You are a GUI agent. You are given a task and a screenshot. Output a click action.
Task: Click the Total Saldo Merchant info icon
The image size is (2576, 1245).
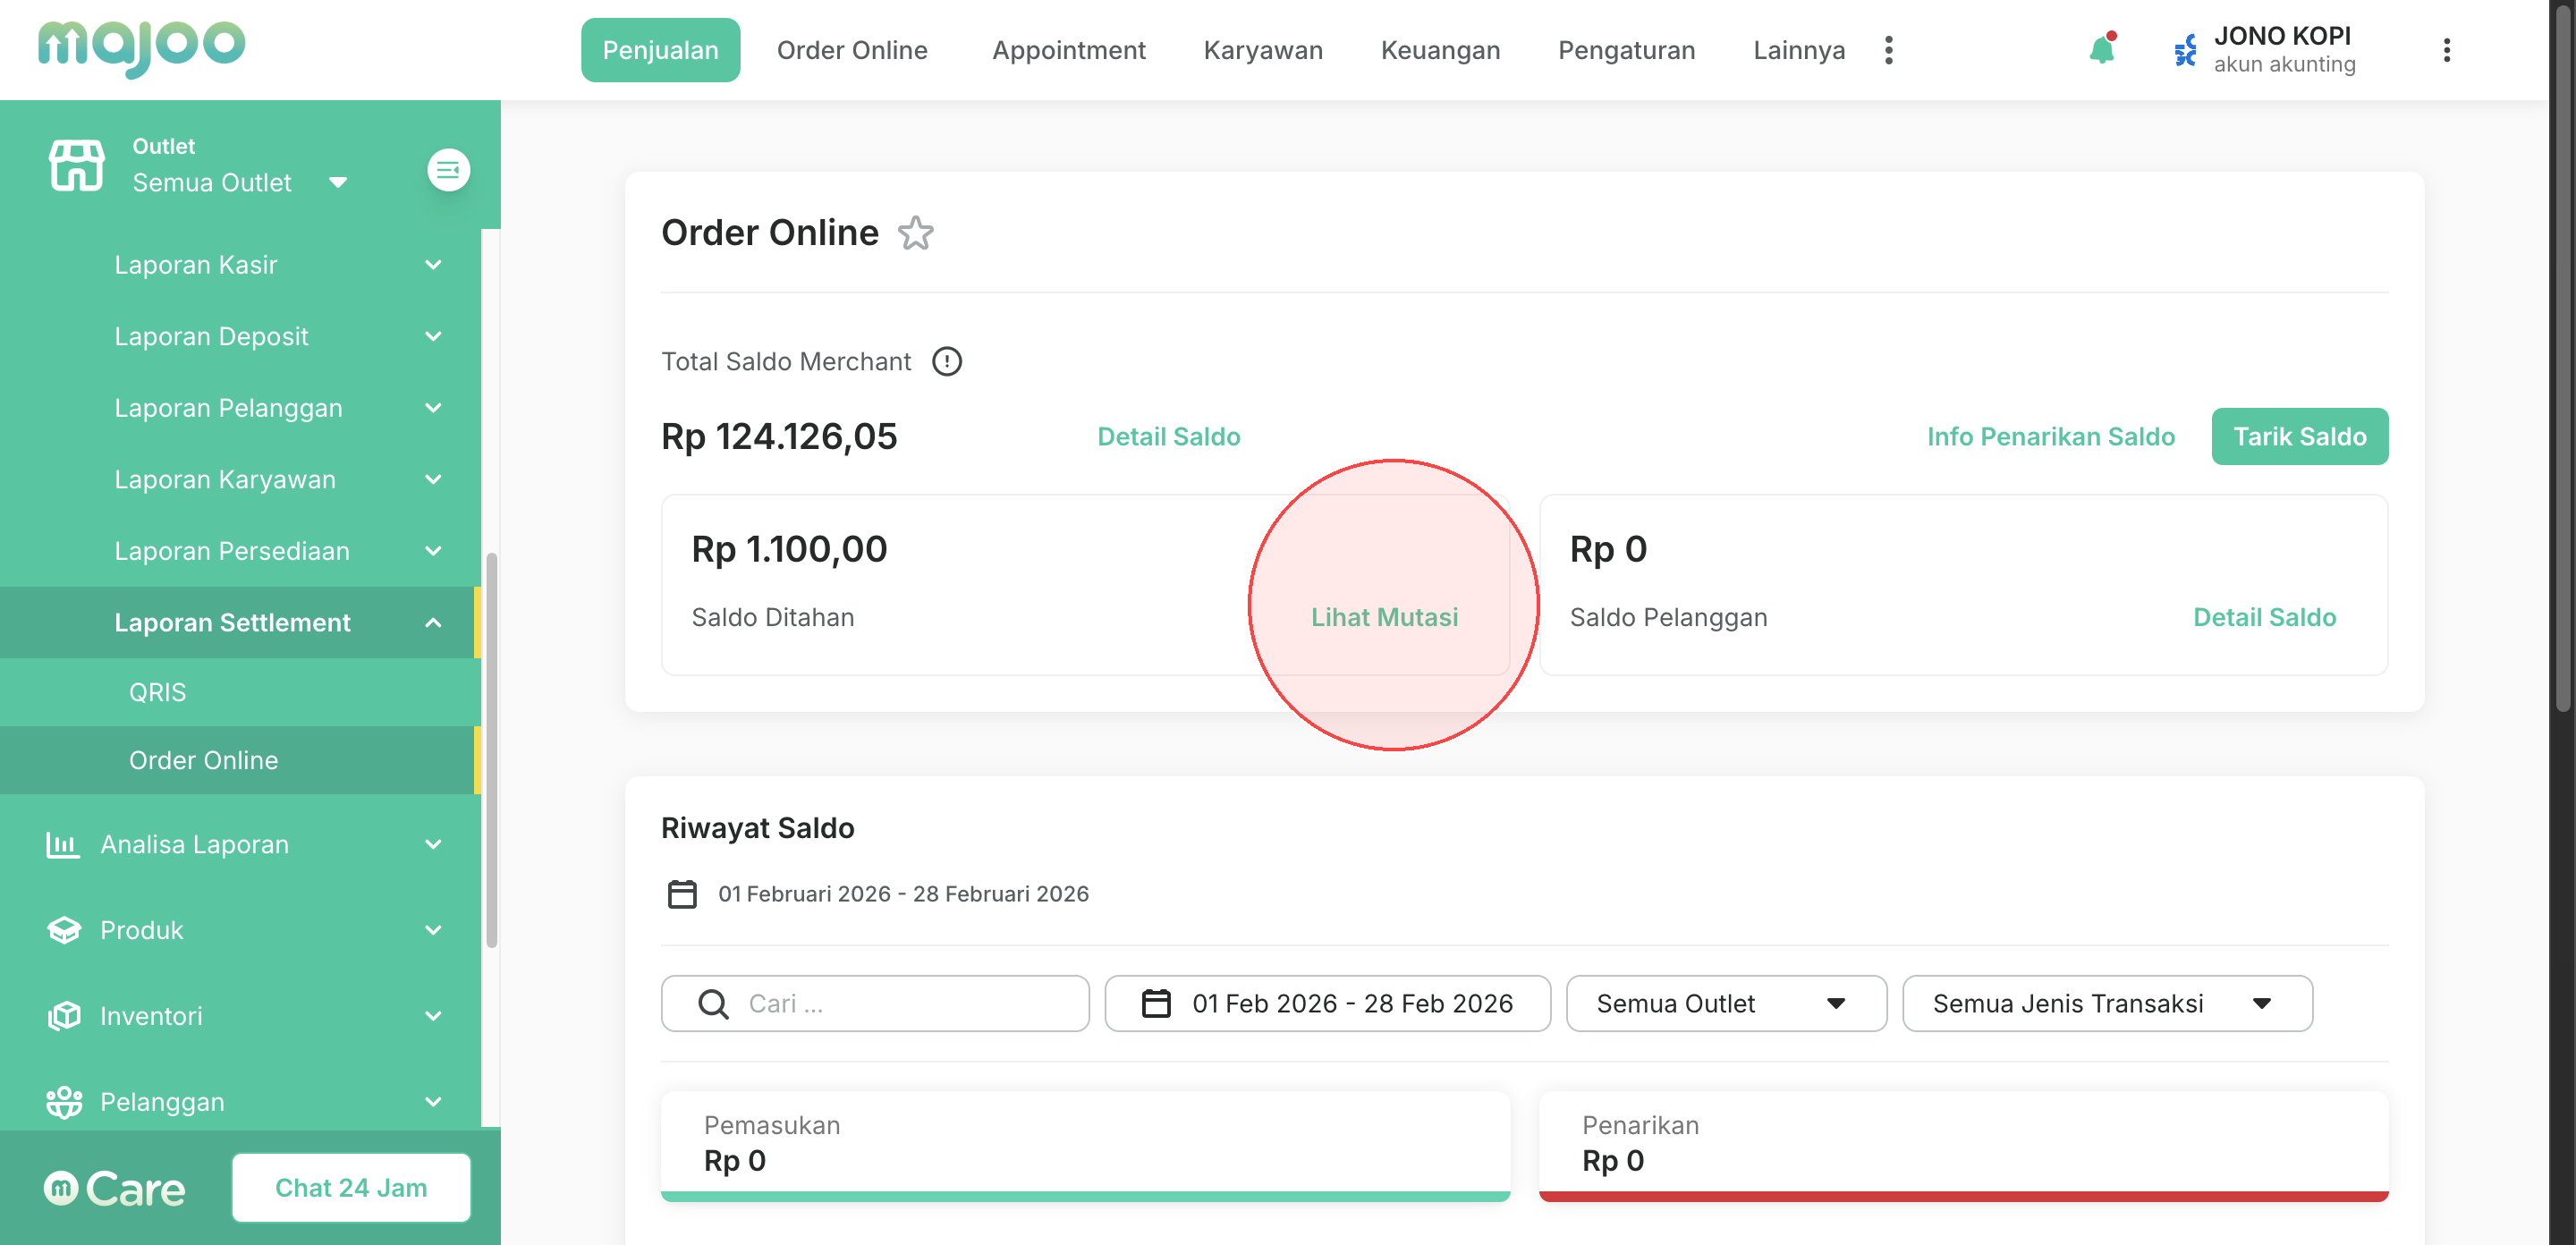tap(946, 361)
